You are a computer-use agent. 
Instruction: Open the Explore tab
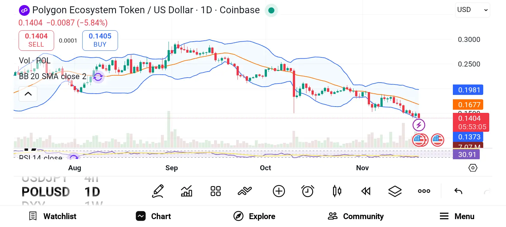pyautogui.click(x=255, y=216)
